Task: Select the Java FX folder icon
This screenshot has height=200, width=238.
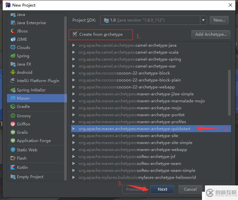Action: pos(13,64)
